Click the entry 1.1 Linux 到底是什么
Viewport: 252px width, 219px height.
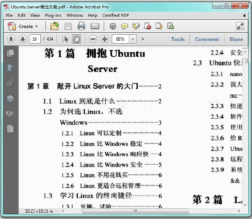pos(102,101)
